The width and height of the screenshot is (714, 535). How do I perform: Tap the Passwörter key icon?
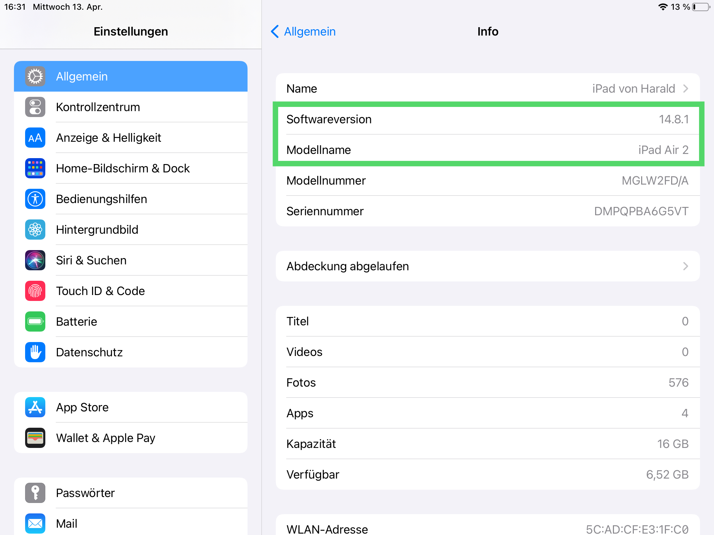coord(35,493)
